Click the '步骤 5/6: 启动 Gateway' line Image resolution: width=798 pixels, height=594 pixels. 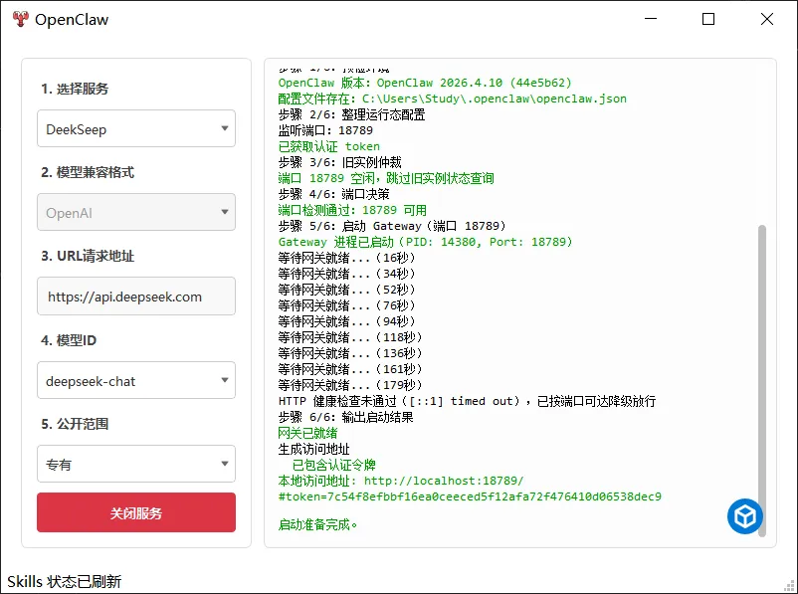392,226
